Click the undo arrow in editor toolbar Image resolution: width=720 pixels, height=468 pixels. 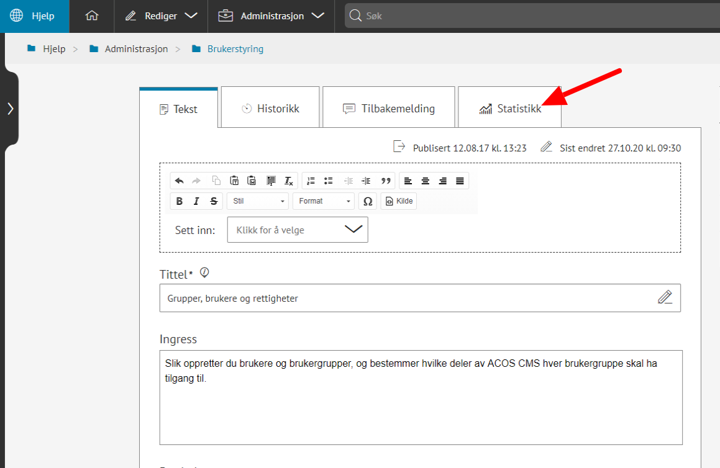tap(180, 181)
